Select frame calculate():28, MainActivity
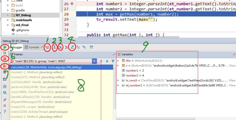The width and height of the screenshot is (236, 120). click(62, 67)
